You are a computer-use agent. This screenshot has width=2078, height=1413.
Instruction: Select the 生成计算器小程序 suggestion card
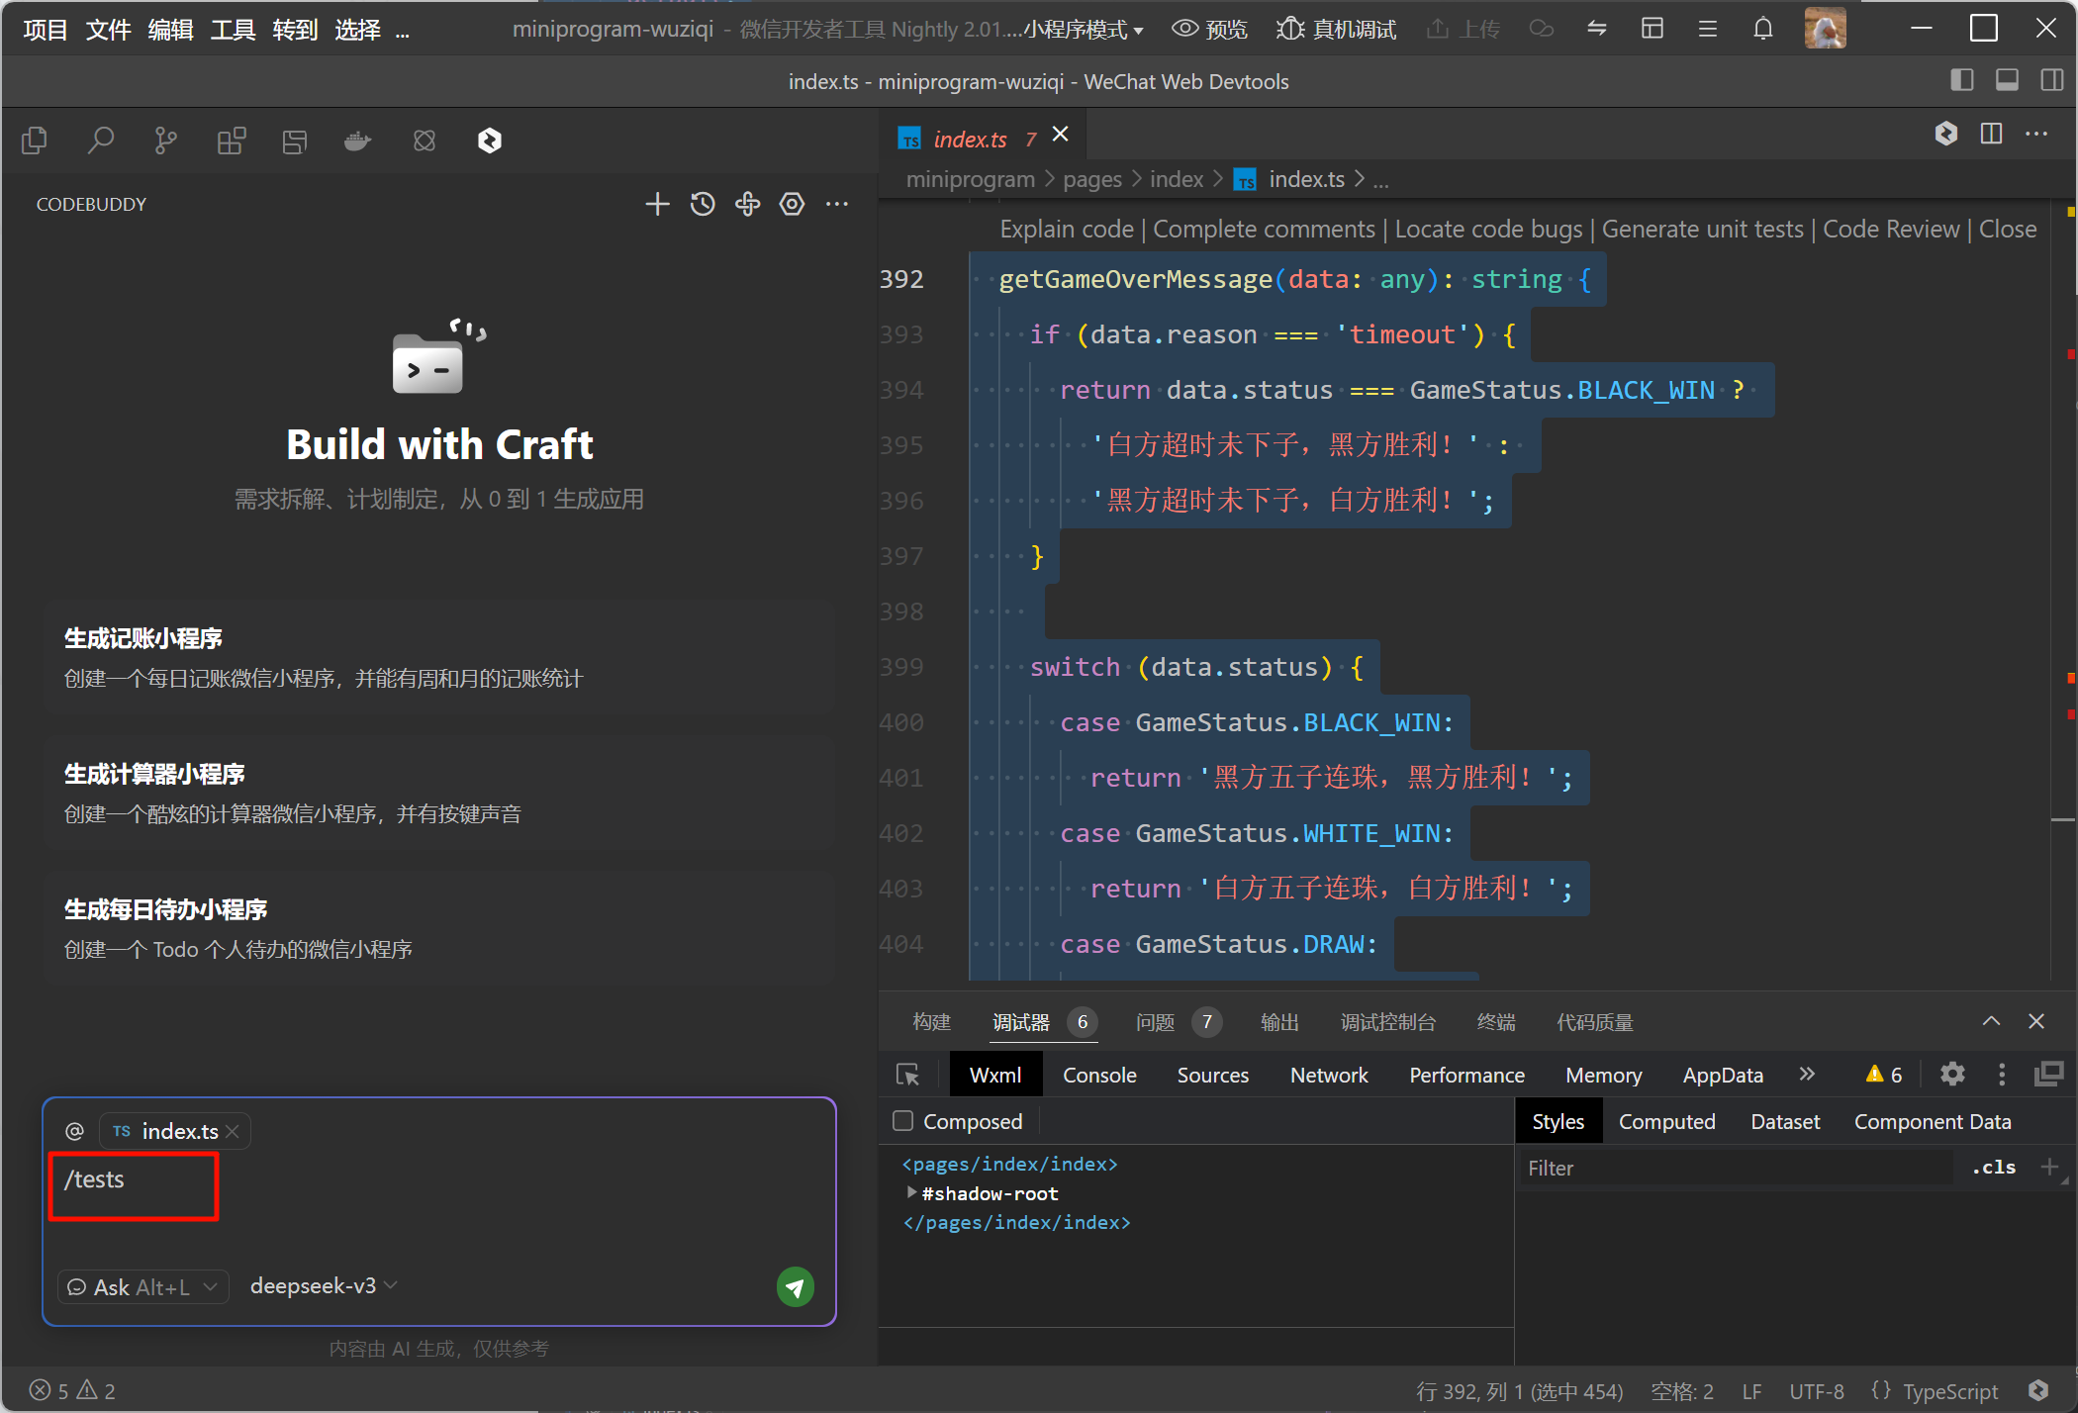click(x=439, y=793)
